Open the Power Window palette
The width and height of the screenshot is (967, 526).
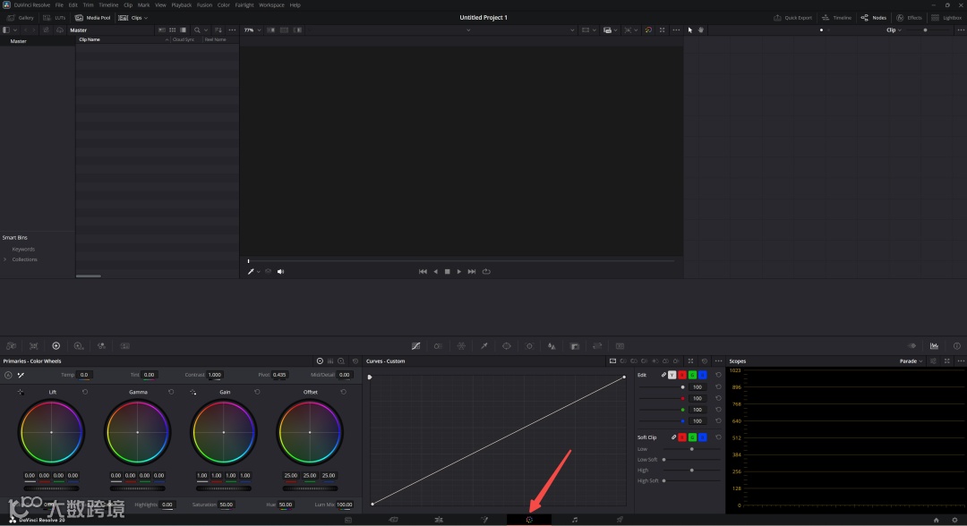tap(506, 346)
